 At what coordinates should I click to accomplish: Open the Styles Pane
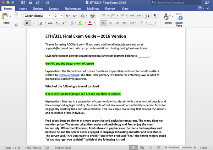coord(179,18)
